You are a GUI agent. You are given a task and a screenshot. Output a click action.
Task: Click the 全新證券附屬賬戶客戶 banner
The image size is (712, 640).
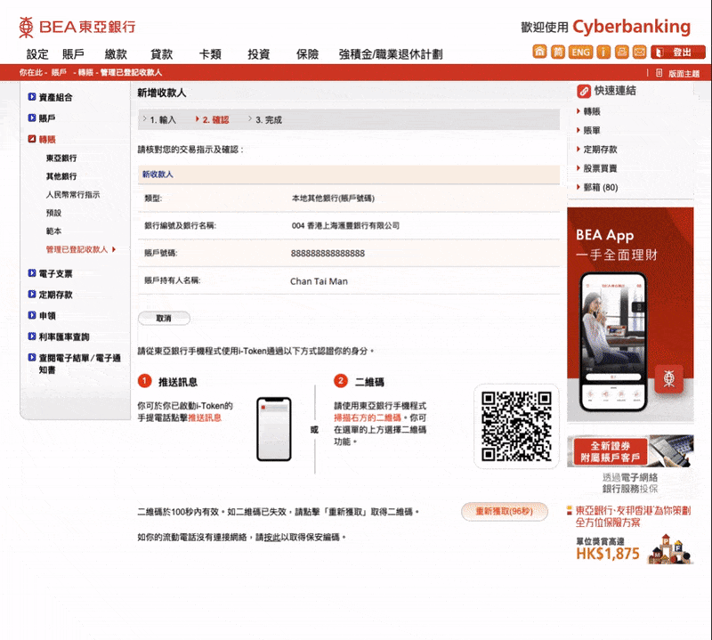(630, 451)
